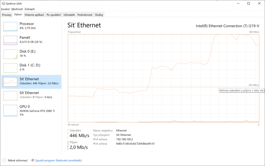The image size is (265, 166).
Task: Switch to the Služby tab
Action: pos(99,15)
